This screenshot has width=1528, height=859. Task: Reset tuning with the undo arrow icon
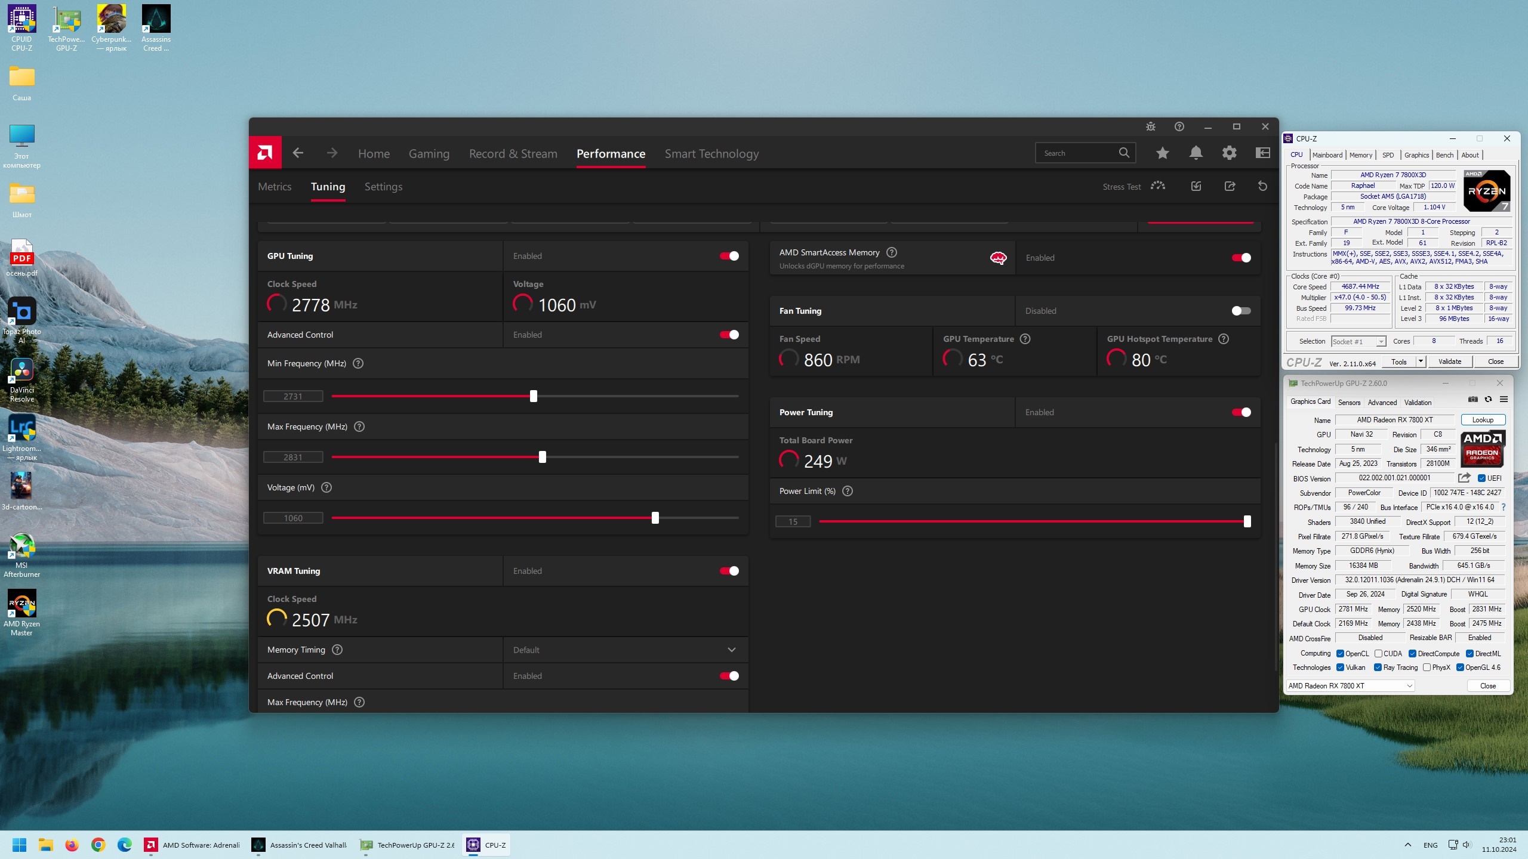(x=1262, y=186)
